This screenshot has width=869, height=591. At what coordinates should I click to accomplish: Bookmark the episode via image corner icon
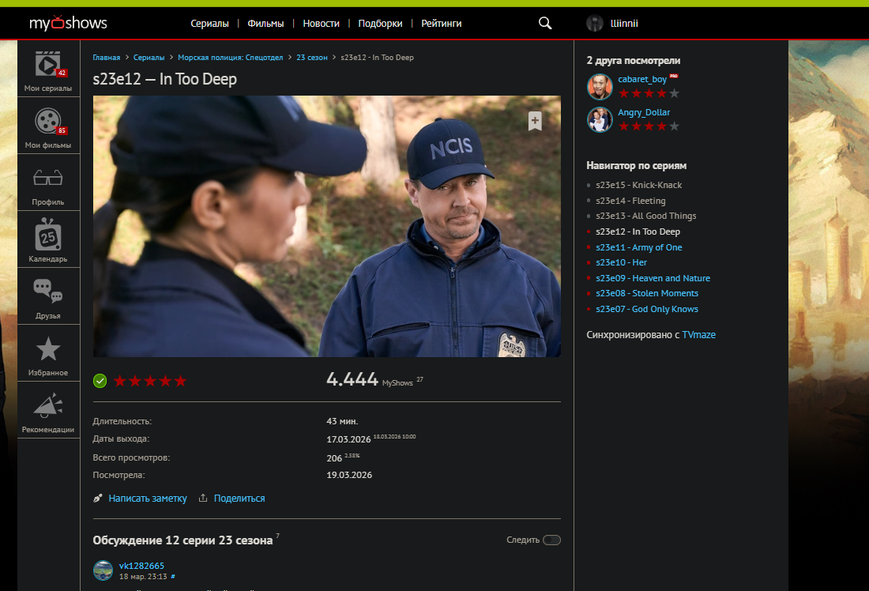535,121
